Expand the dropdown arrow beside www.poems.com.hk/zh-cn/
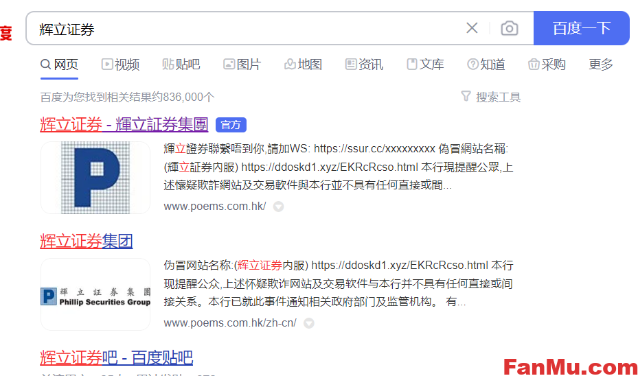638x376 pixels. (x=309, y=324)
